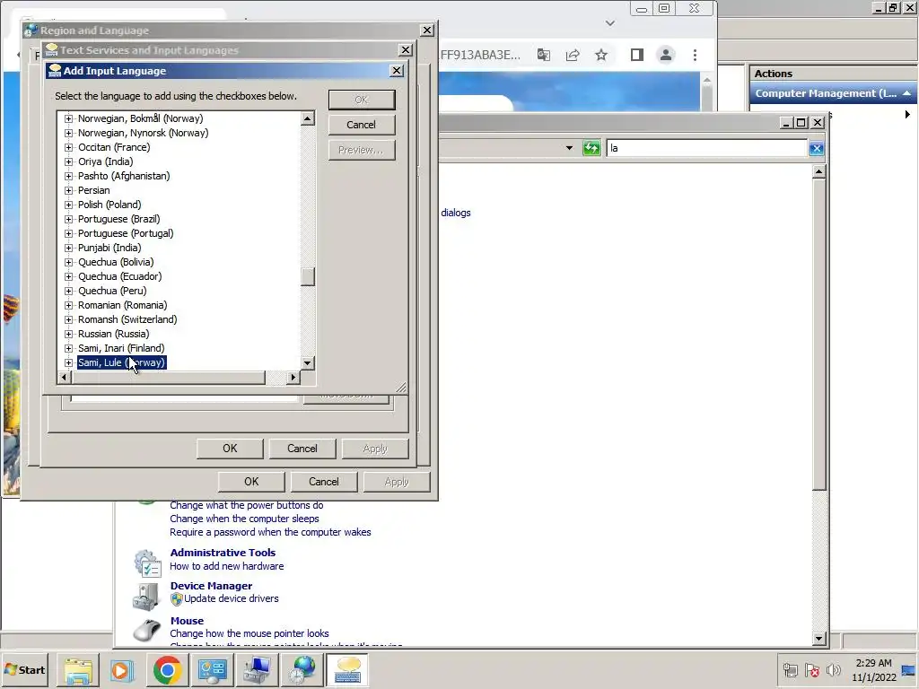The width and height of the screenshot is (919, 689).
Task: Click Mouse icon in Control Panel
Action: click(146, 631)
